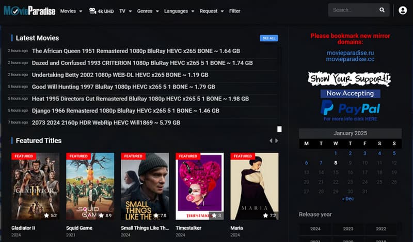Viewport: 413px width, 242px height.
Task: Open the movieparadise.ru mirror link
Action: (x=350, y=53)
